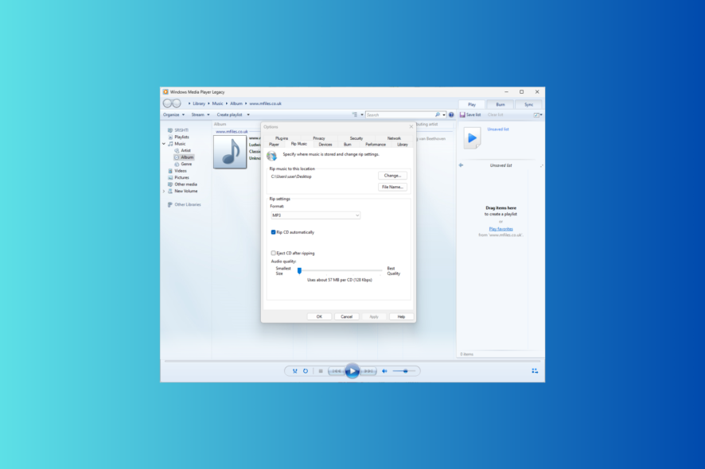Click the Forward navigation arrow
The width and height of the screenshot is (705, 469).
[177, 103]
